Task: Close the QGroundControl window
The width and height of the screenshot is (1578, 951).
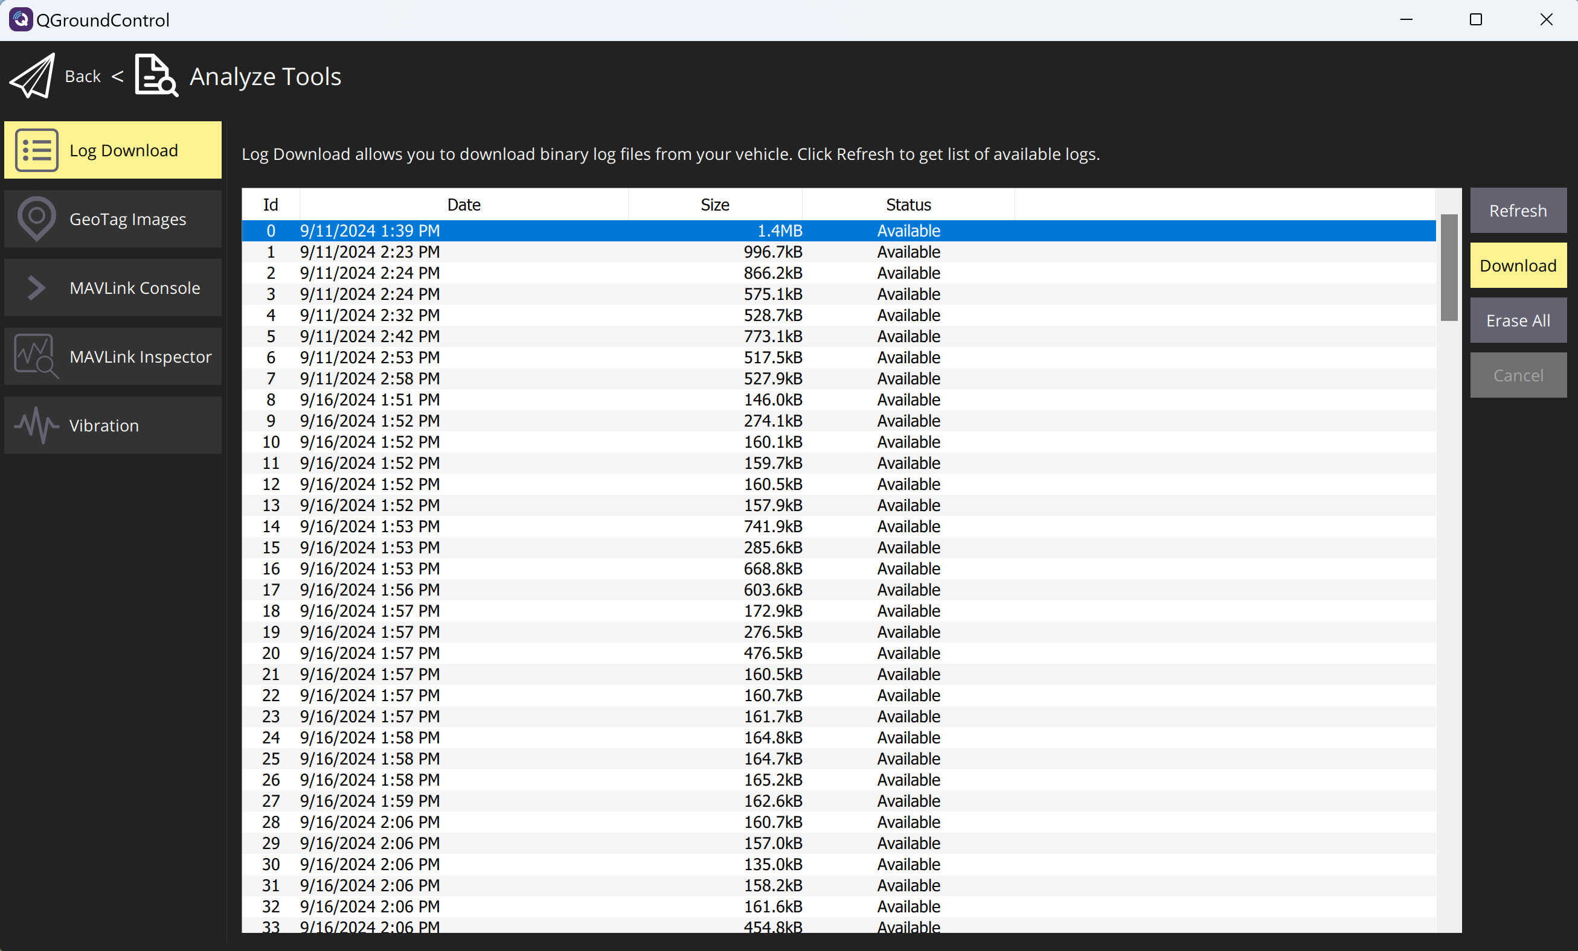Action: 1546,20
